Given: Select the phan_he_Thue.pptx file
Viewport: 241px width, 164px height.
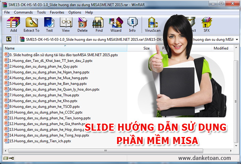Looking at the screenshot, I should point(42,95).
